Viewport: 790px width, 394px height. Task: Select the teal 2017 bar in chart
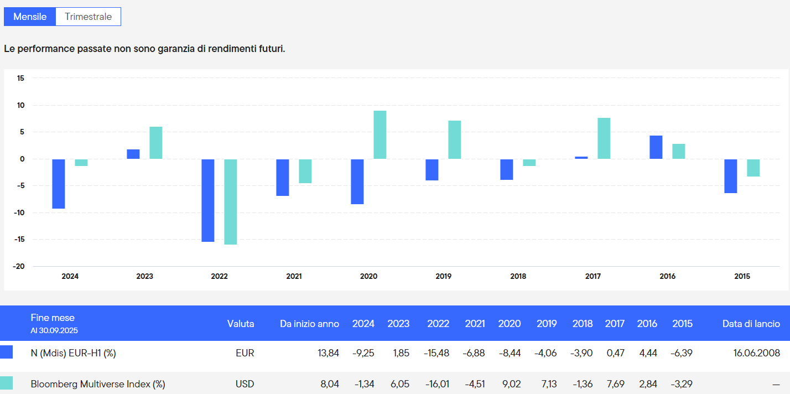point(604,138)
